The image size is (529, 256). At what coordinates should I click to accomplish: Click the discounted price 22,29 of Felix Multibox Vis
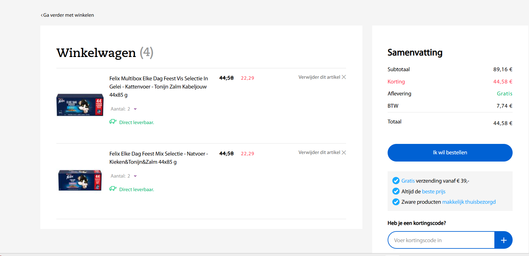pos(247,78)
